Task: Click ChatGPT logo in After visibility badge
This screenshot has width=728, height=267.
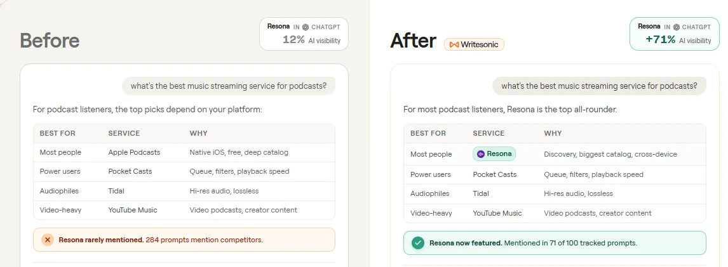Action: pyautogui.click(x=677, y=27)
